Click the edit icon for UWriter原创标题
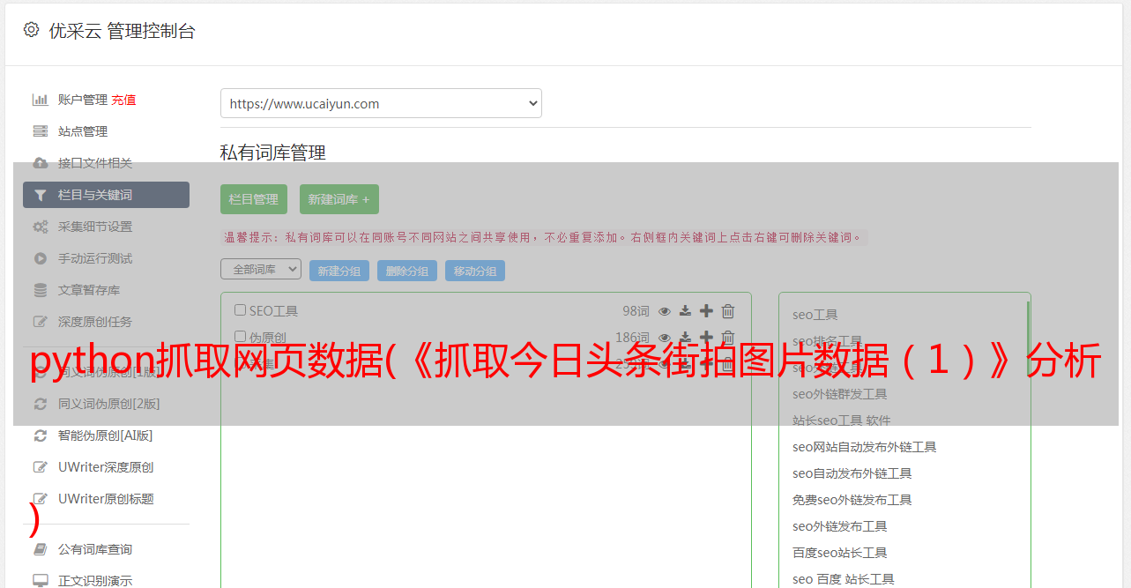 pos(41,499)
